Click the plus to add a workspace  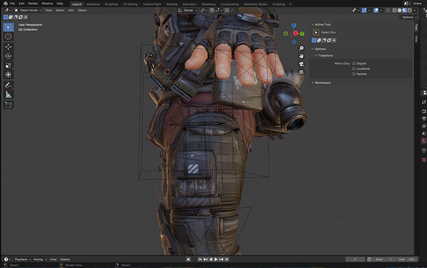coord(290,4)
